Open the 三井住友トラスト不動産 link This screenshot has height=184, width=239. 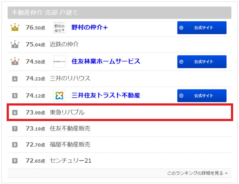[106, 95]
